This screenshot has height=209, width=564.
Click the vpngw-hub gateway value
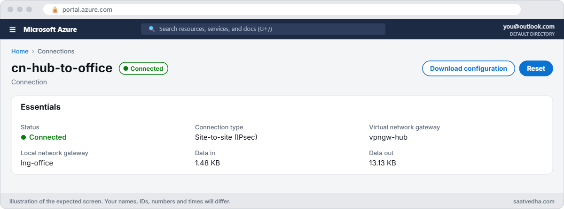[x=388, y=137]
